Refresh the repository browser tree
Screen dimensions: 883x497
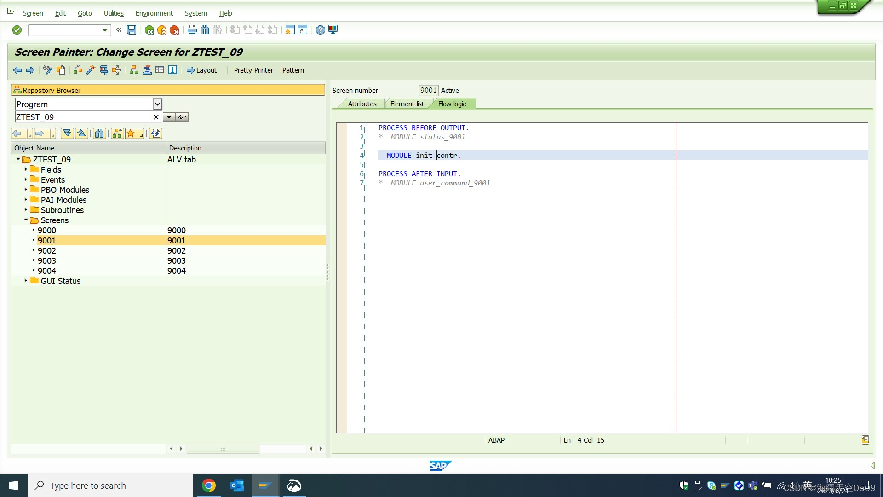click(x=155, y=133)
